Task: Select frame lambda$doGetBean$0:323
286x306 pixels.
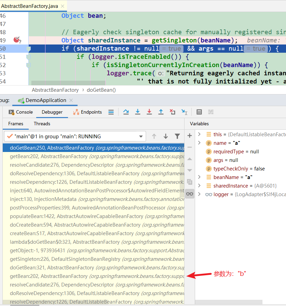Action: pos(94,242)
